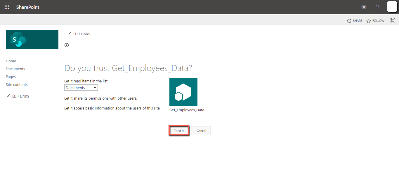The height and width of the screenshot is (182, 399).
Task: Click the Share site button
Action: [x=355, y=21]
